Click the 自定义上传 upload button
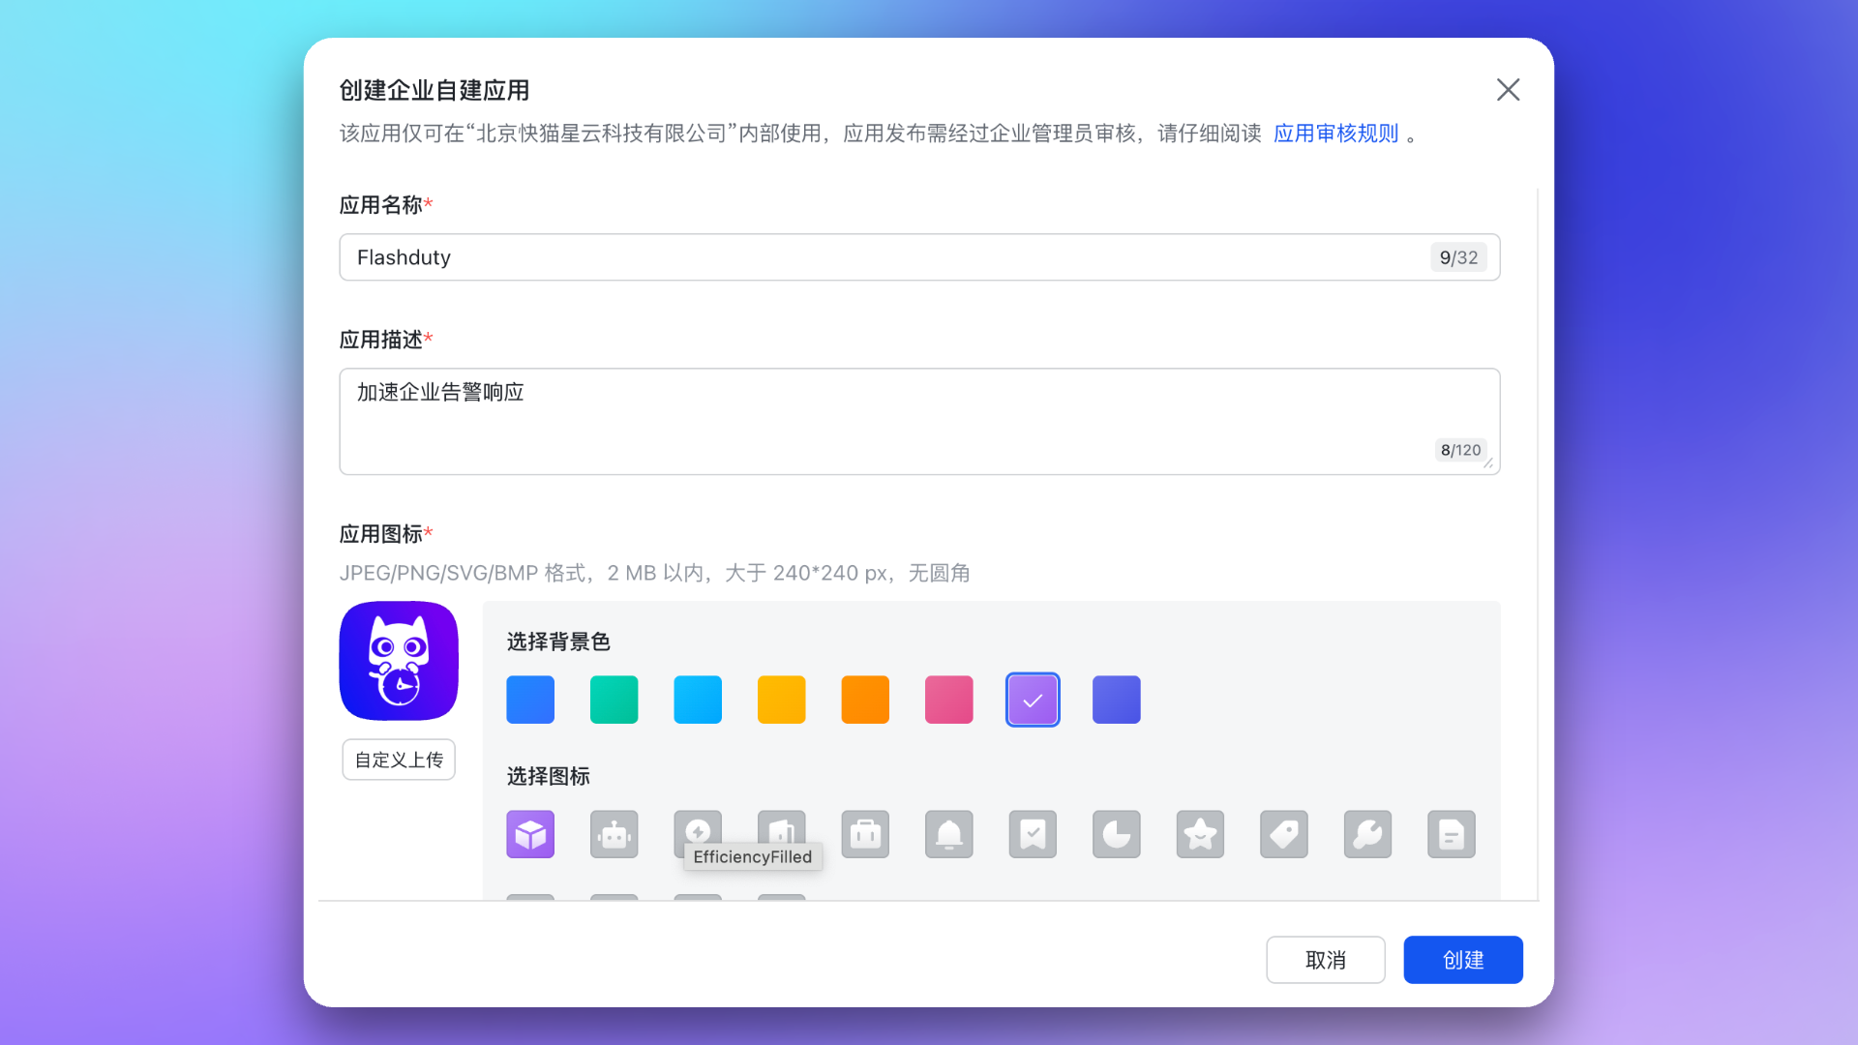 pos(399,760)
